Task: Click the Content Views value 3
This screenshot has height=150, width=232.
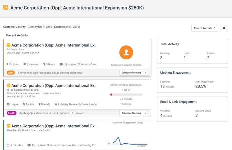Action: coord(196,115)
